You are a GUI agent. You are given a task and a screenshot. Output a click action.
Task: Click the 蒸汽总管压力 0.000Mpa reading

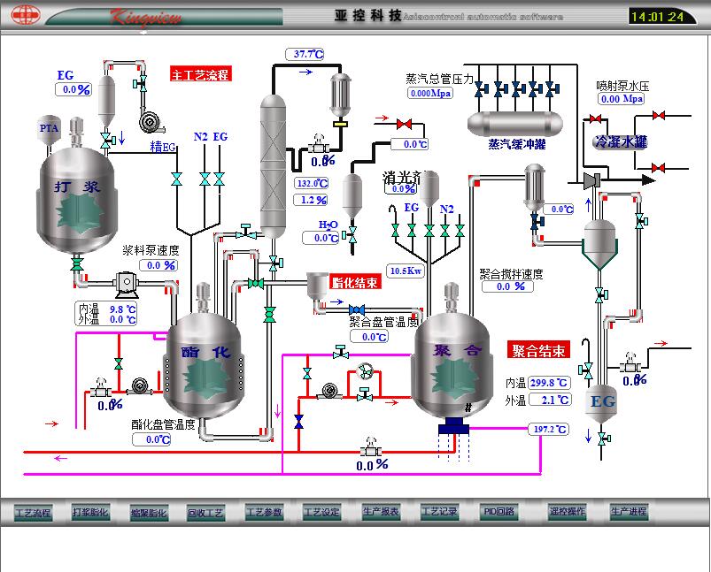[429, 94]
